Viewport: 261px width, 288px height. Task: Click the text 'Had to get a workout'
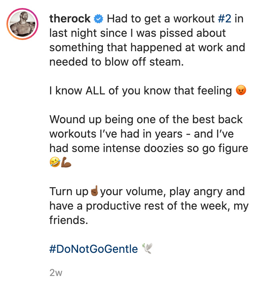coord(161,18)
